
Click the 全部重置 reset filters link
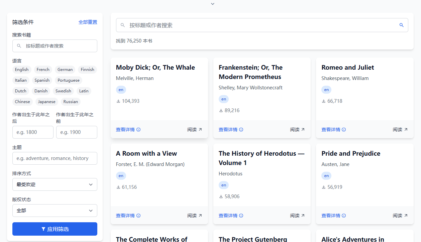88,22
